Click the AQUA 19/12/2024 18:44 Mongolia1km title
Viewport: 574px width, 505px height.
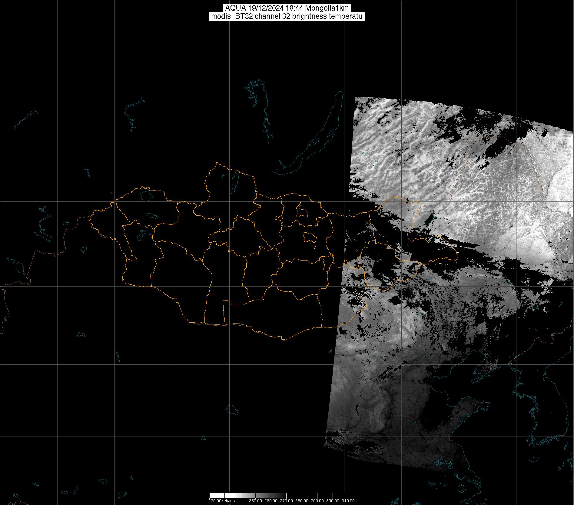(287, 8)
